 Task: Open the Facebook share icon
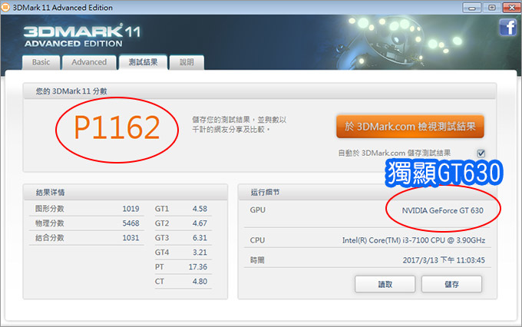(x=508, y=28)
